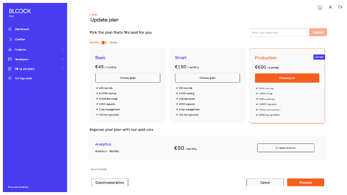The image size is (347, 195).
Task: Expand the Products menu chevron
Action: (63, 50)
